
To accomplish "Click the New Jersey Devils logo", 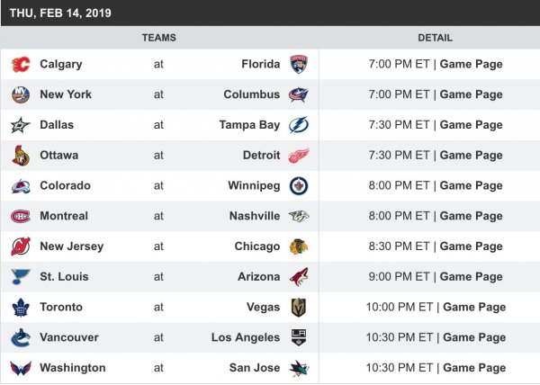I will point(20,246).
